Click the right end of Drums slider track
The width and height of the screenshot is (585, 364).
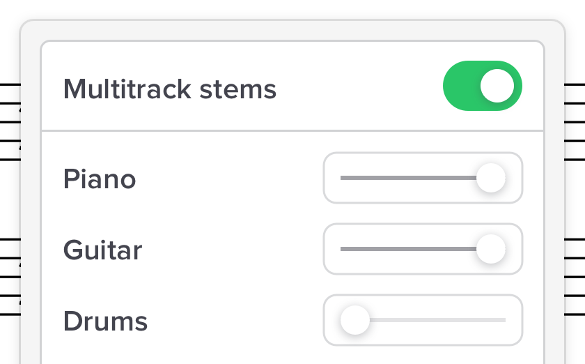504,320
